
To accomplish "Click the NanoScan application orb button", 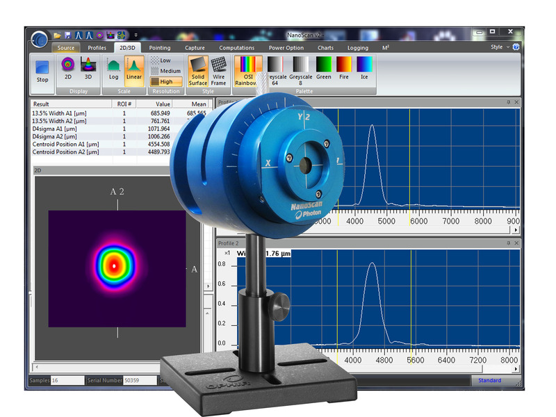I will (40, 37).
